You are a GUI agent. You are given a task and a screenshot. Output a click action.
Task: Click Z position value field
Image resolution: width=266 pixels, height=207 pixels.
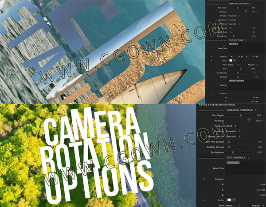click(262, 195)
